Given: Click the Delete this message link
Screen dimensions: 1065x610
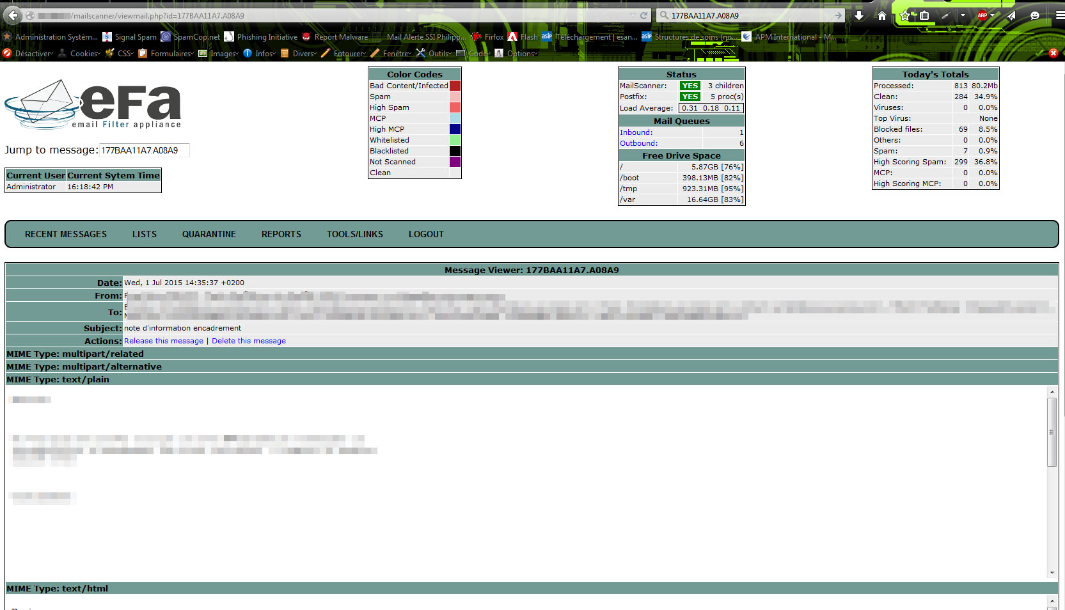Looking at the screenshot, I should [249, 341].
